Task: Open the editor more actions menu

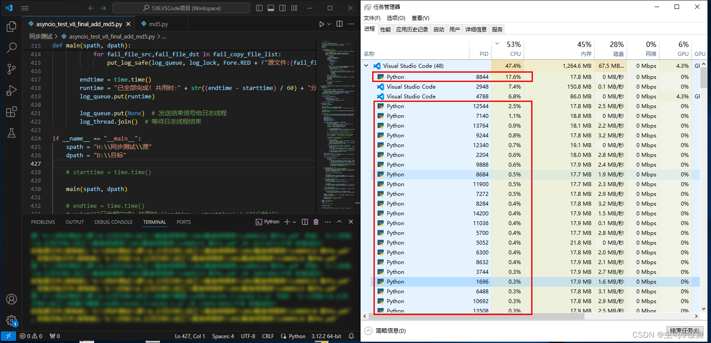Action: click(x=351, y=24)
